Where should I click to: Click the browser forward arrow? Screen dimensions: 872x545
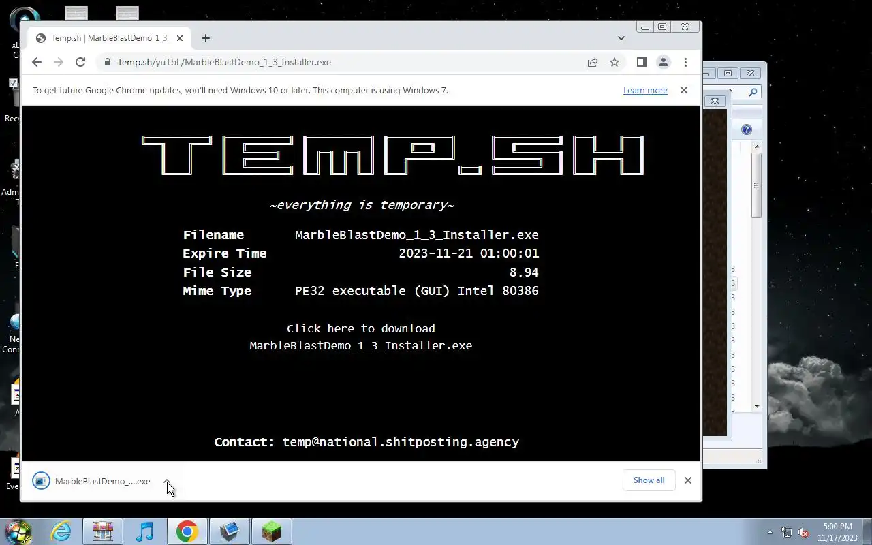[59, 62]
